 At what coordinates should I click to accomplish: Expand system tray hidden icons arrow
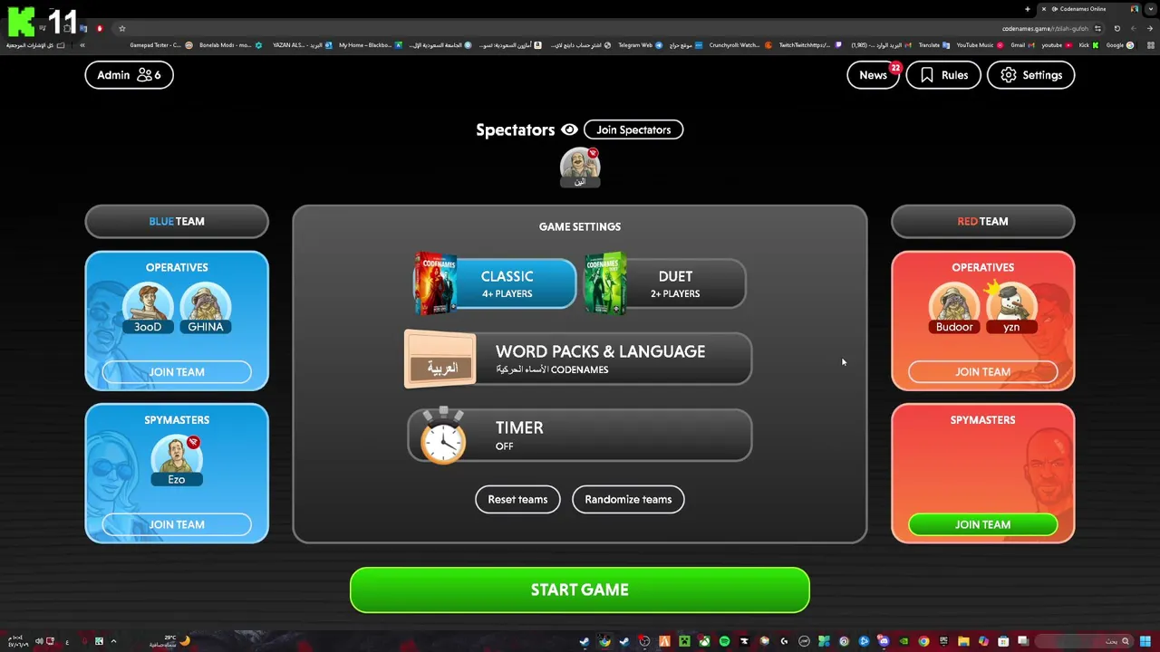click(x=113, y=641)
